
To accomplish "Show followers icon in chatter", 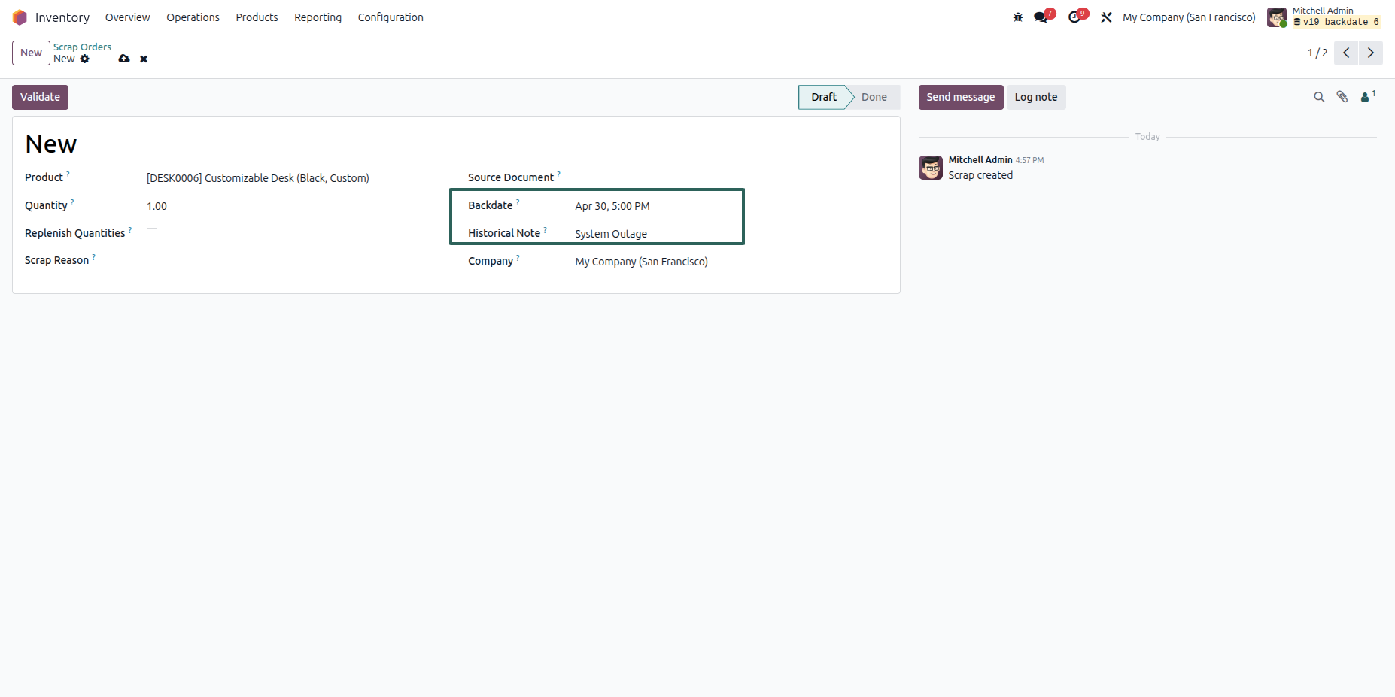I will coord(1368,96).
